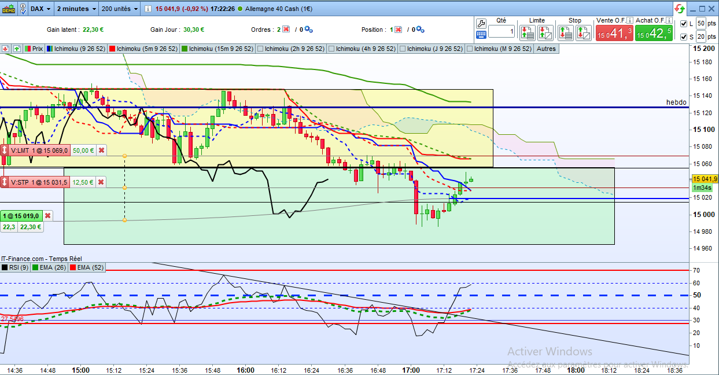Click the L points field showing 50
719x375 pixels.
pos(700,23)
